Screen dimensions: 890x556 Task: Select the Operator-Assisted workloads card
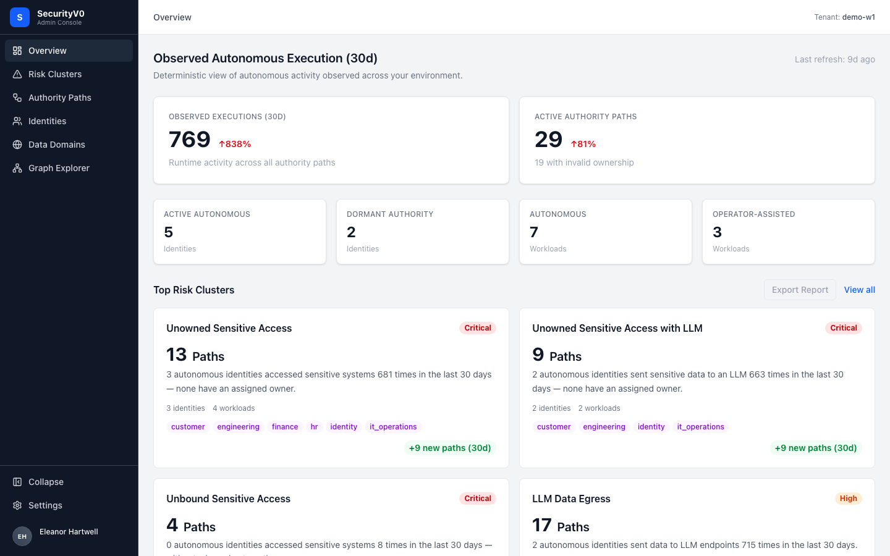point(789,232)
